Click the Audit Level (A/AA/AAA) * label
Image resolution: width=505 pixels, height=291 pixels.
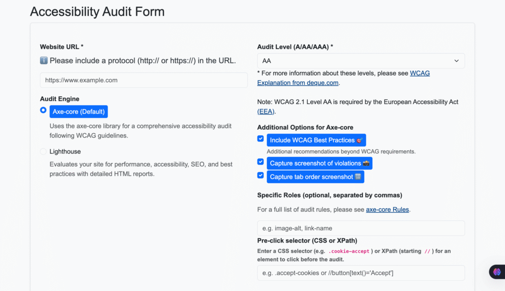pyautogui.click(x=295, y=47)
